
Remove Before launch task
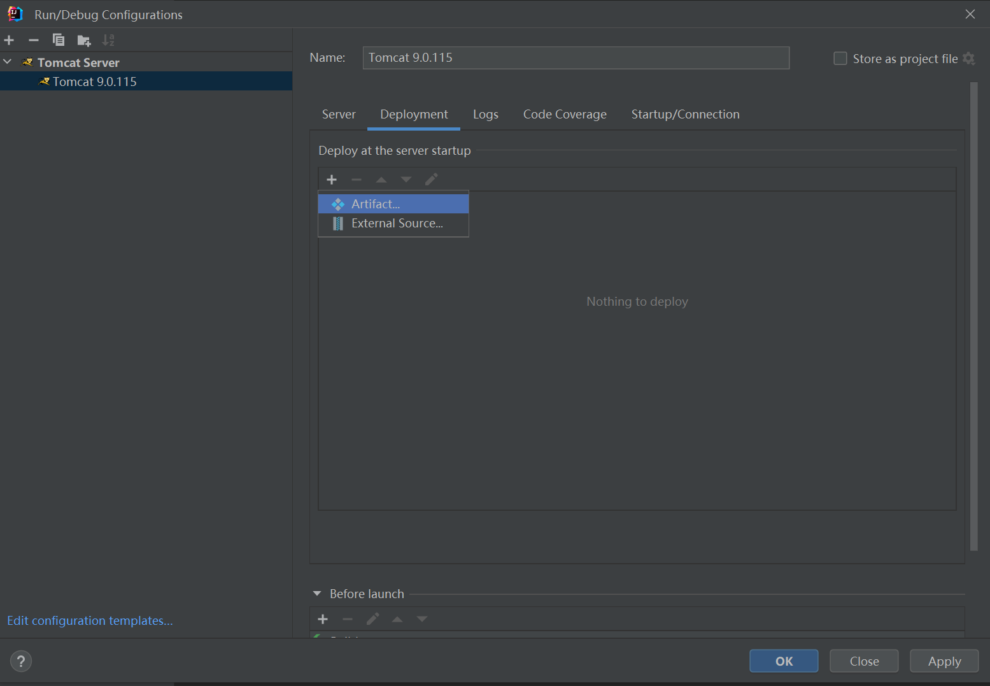[x=348, y=619]
